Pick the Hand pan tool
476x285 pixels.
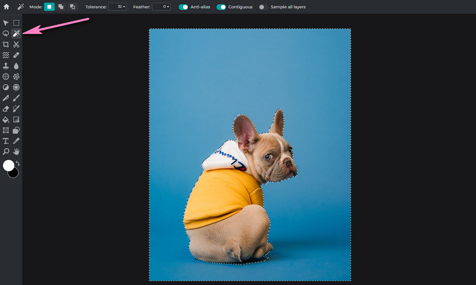pos(16,151)
